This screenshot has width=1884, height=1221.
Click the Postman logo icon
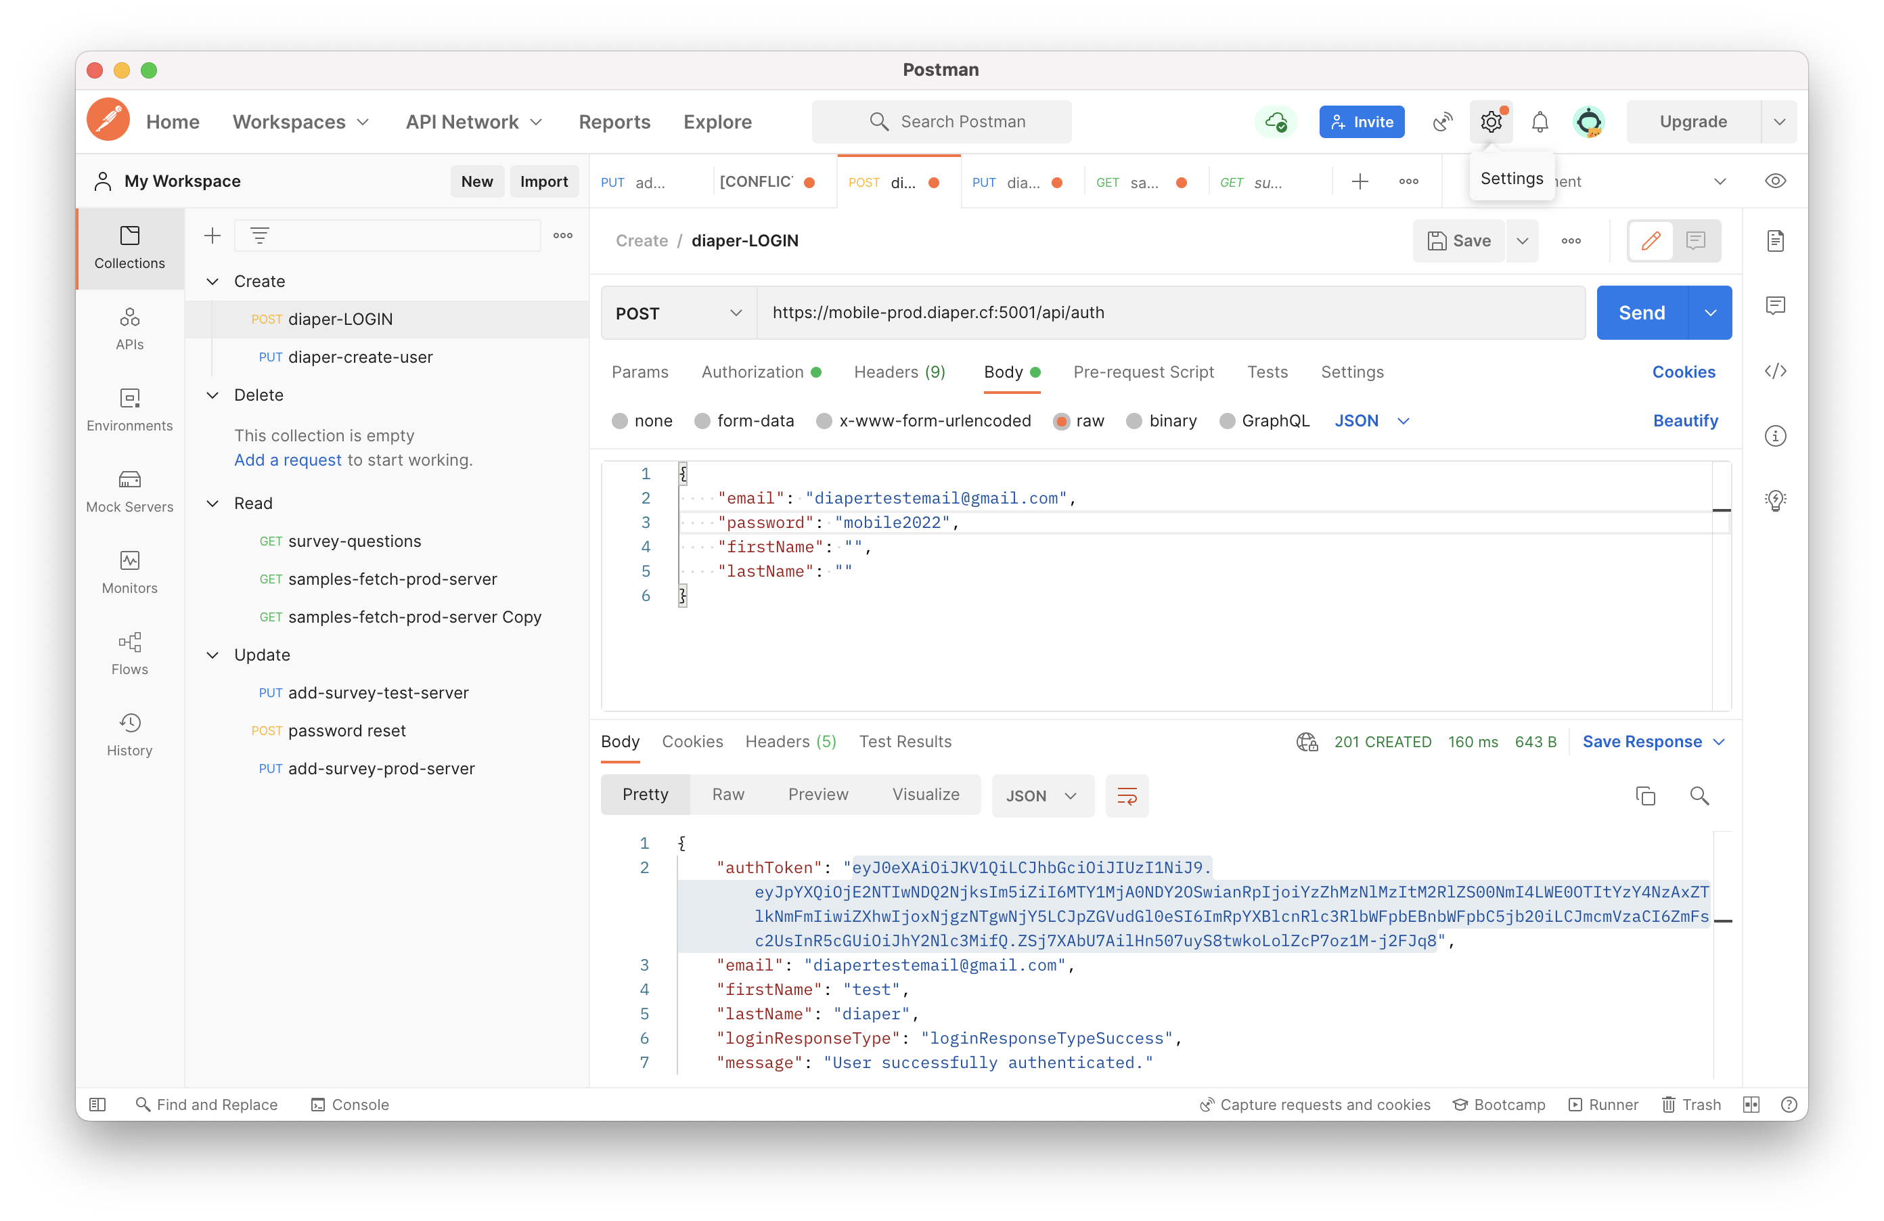[108, 121]
